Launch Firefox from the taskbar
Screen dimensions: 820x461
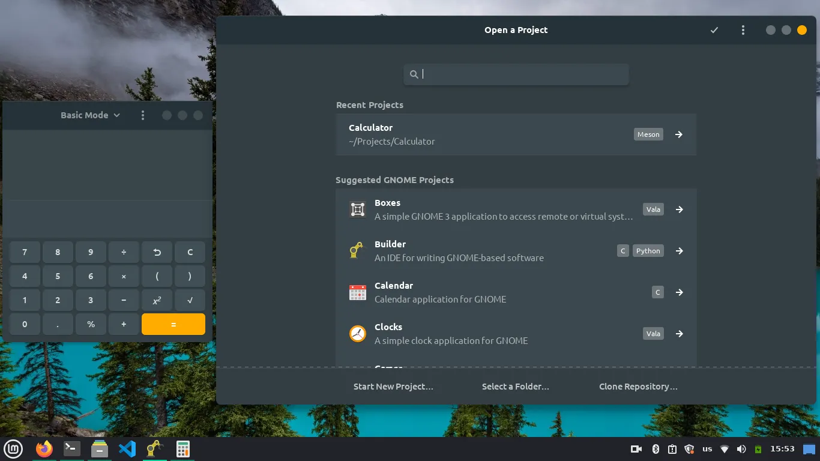click(44, 448)
